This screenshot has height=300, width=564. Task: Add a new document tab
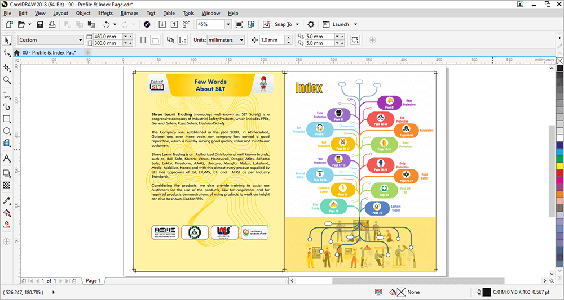pos(88,52)
